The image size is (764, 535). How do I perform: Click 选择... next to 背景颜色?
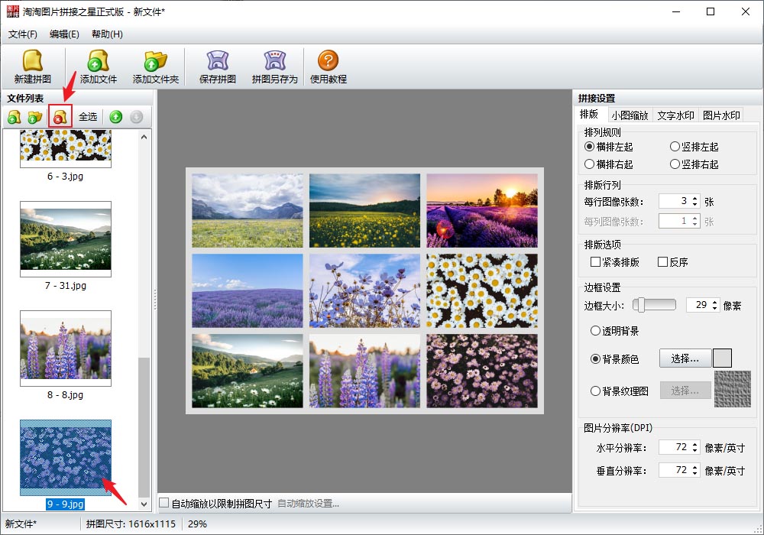pos(685,358)
